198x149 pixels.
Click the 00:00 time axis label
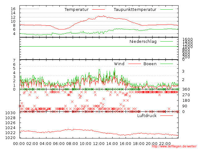[19, 144]
